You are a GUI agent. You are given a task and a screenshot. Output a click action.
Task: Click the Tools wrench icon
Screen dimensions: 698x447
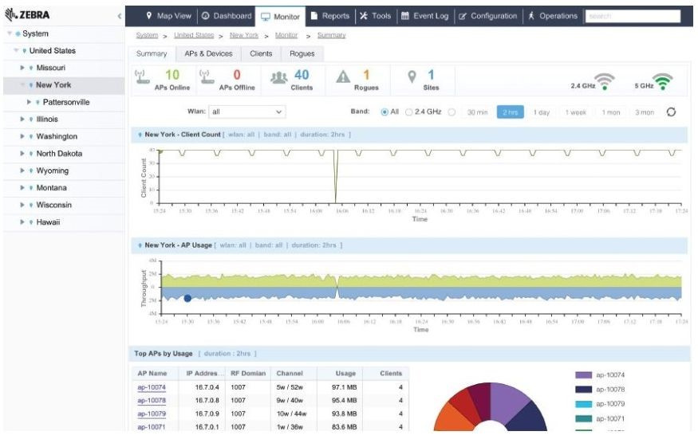(x=364, y=16)
